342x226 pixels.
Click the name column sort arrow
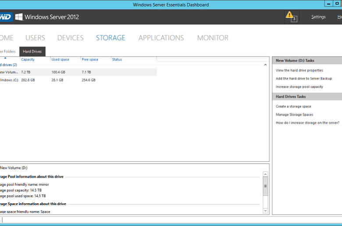click(x=5, y=58)
